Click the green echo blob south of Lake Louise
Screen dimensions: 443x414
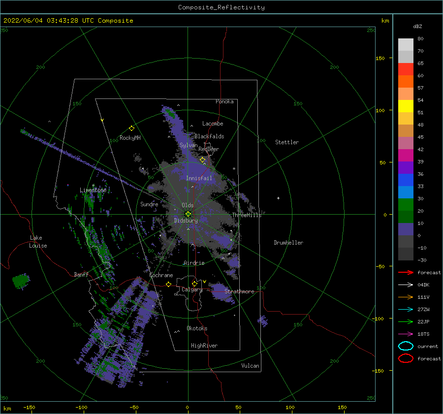click(x=21, y=281)
